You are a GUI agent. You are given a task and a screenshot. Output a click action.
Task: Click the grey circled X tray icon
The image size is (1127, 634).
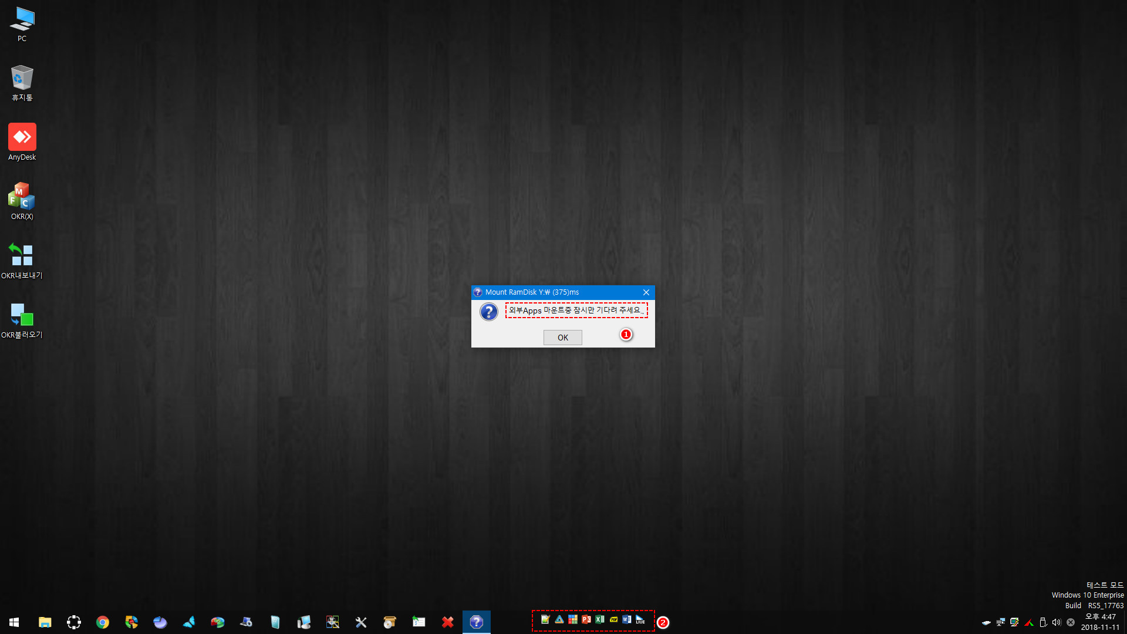(1071, 622)
